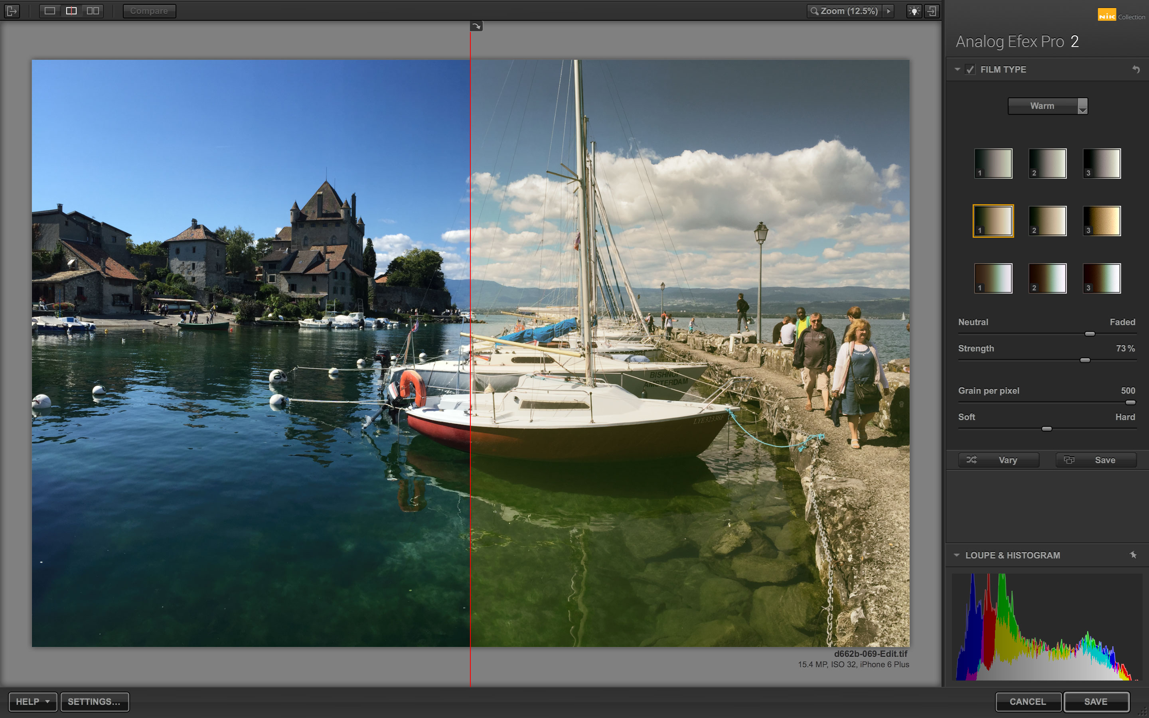The width and height of the screenshot is (1149, 718).
Task: Collapse the Loupe & Histogram section
Action: coord(956,554)
